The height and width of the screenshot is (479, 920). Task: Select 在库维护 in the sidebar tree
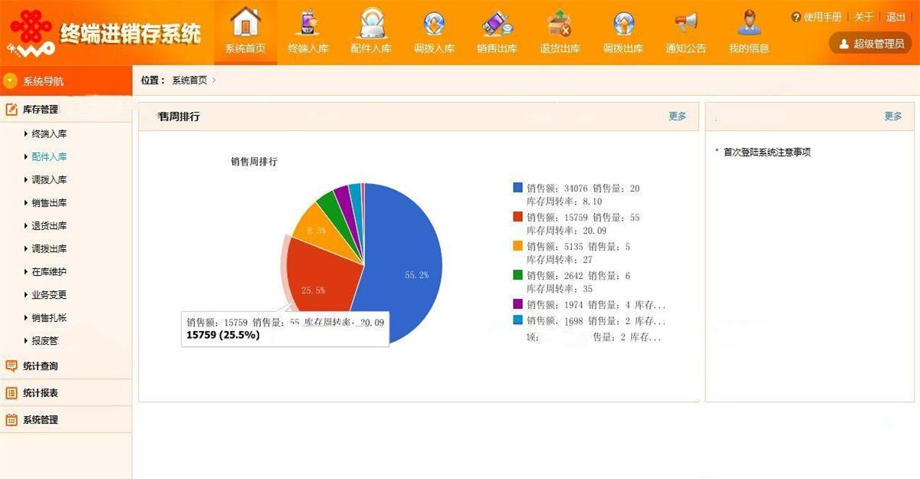(49, 272)
